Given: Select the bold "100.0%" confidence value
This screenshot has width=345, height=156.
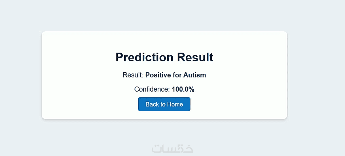Looking at the screenshot, I should click(x=183, y=89).
